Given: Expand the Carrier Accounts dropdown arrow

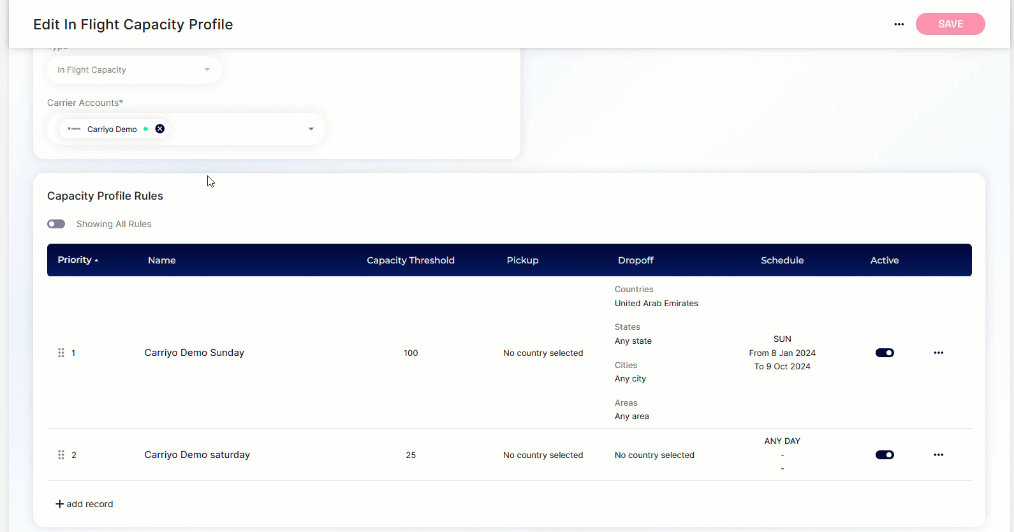Looking at the screenshot, I should (x=311, y=129).
